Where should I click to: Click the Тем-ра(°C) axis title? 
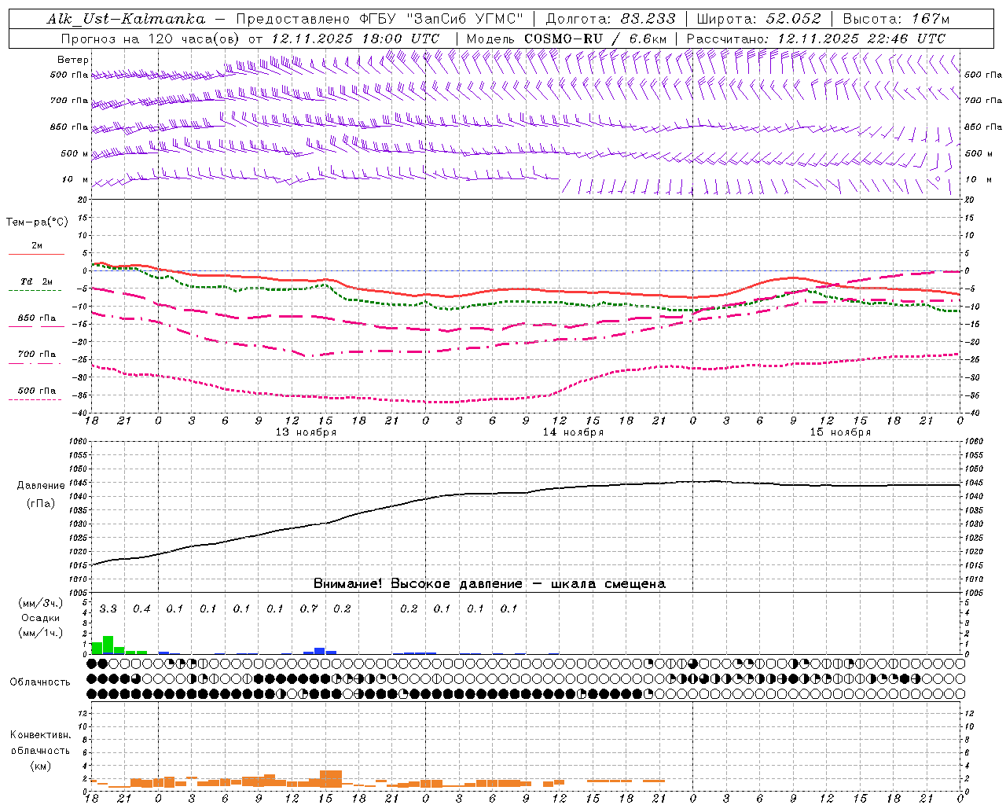[37, 222]
